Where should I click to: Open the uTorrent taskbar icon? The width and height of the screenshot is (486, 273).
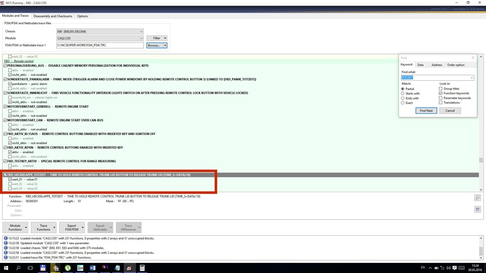67,268
